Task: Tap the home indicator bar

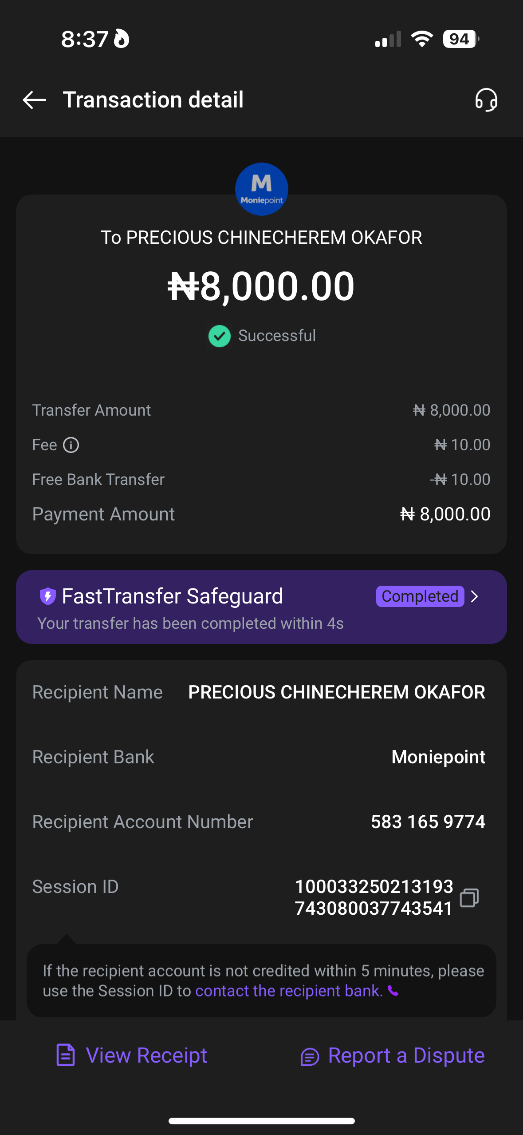Action: pos(261,1121)
